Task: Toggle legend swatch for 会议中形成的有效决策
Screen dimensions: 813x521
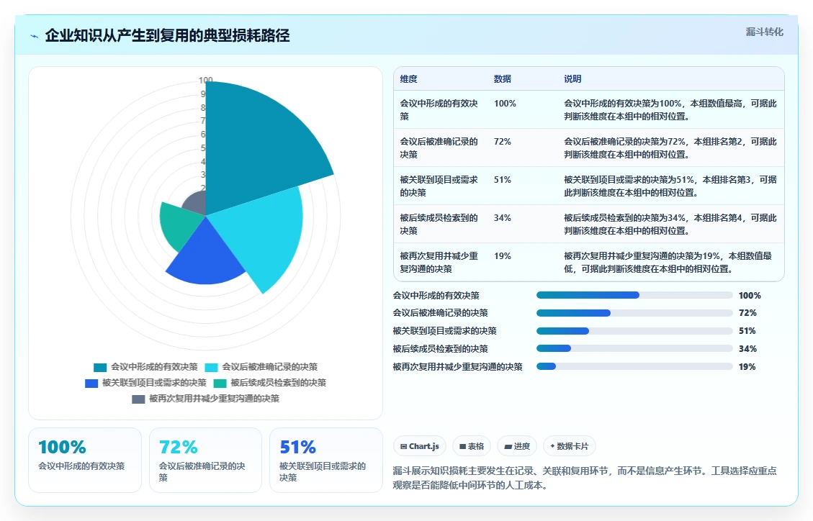Action: pyautogui.click(x=100, y=368)
